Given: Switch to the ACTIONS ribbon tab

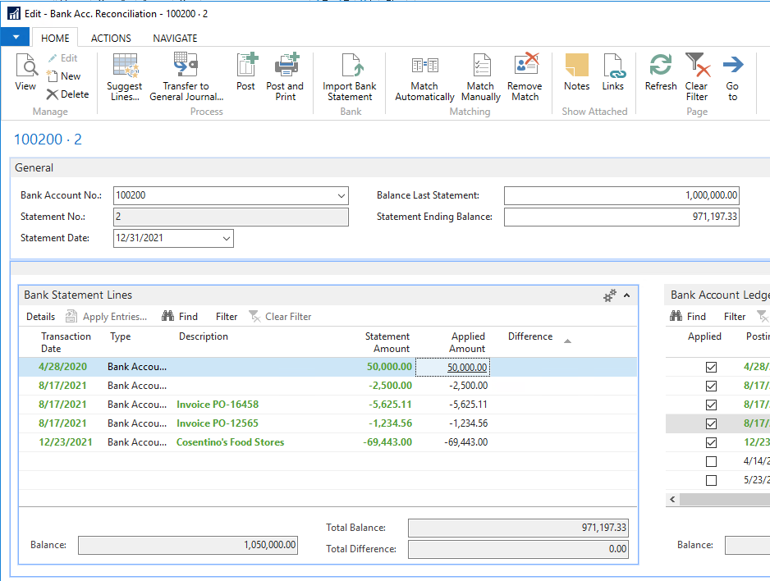Looking at the screenshot, I should (111, 39).
